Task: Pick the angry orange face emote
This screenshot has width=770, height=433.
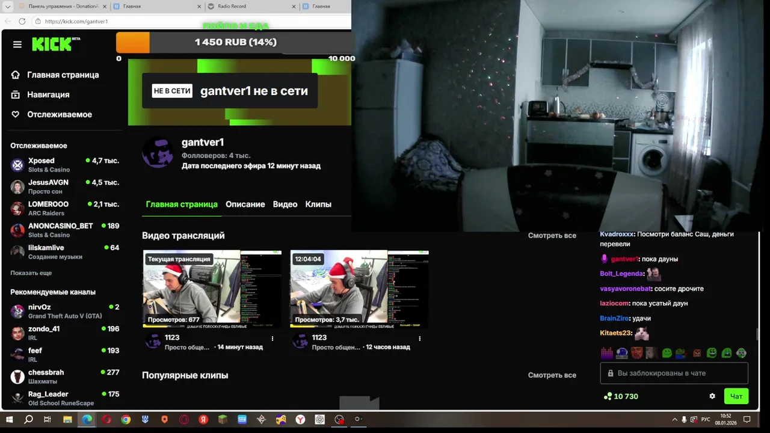Action: click(x=697, y=353)
